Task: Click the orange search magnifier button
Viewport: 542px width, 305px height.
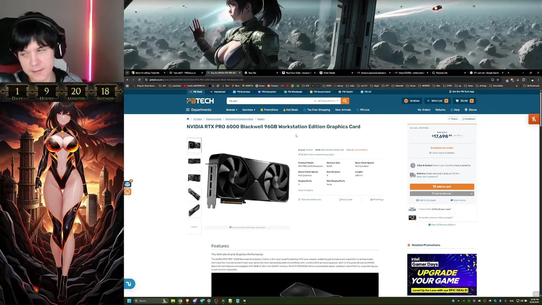Action: [x=345, y=101]
